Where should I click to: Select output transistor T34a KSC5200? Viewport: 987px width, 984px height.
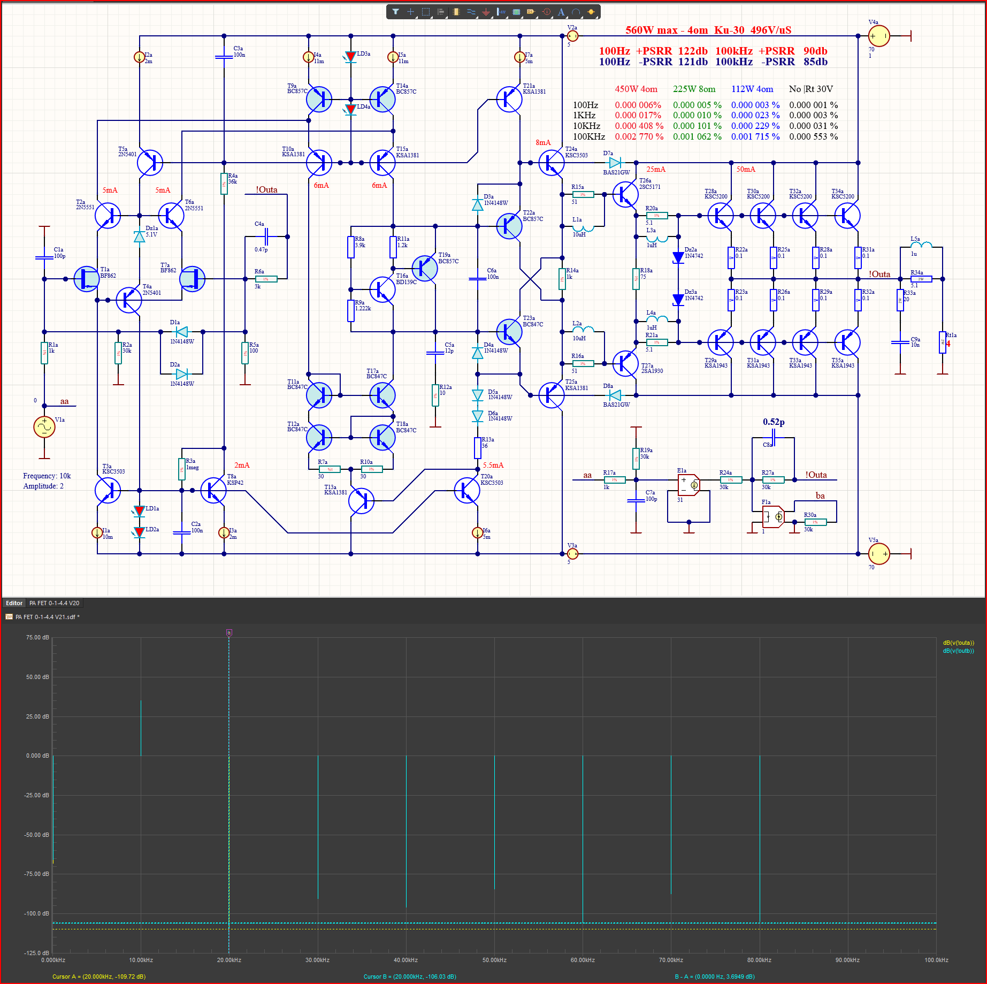847,216
